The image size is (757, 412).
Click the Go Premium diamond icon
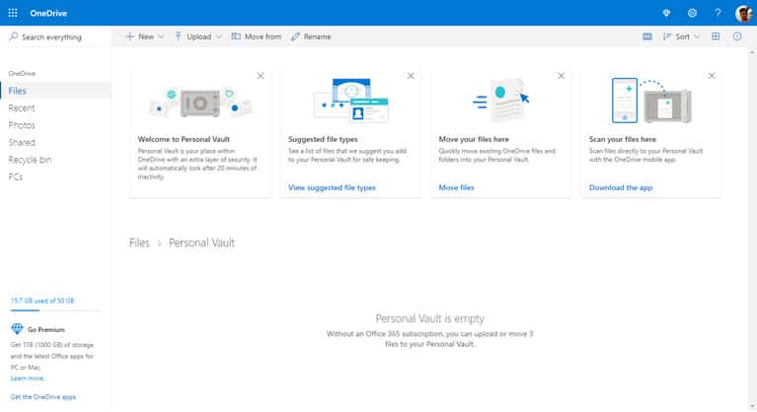click(17, 329)
